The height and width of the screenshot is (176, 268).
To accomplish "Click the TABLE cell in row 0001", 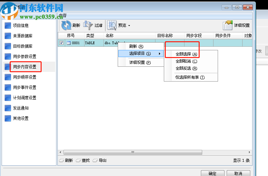I will tap(94, 43).
